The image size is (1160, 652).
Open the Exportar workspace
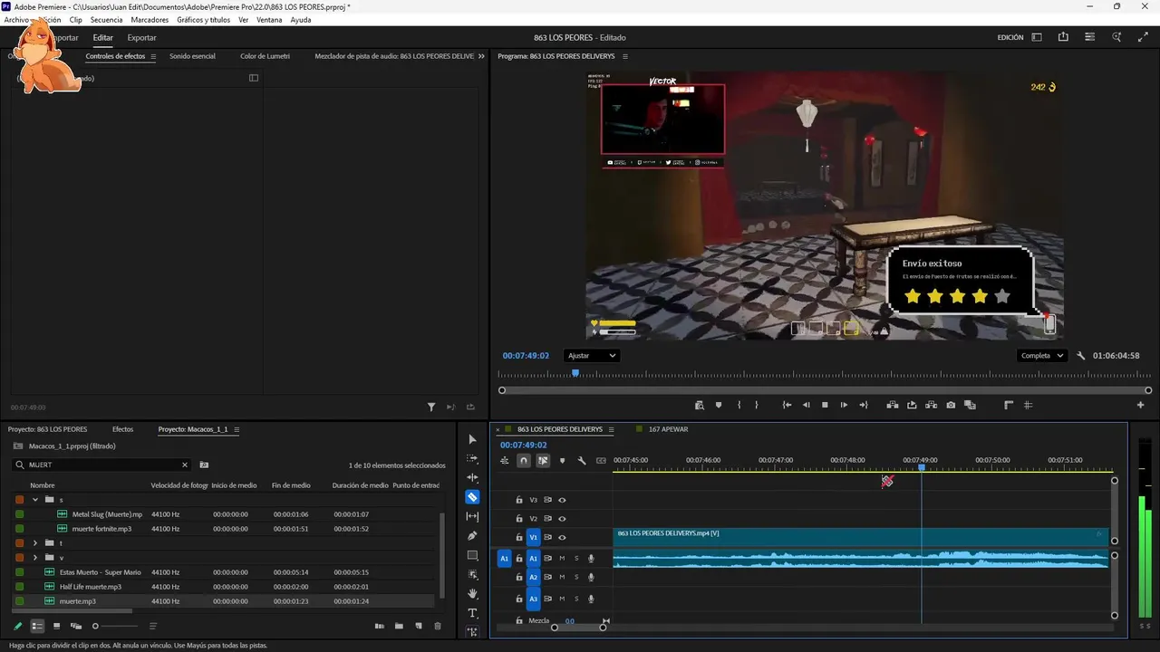(x=141, y=38)
